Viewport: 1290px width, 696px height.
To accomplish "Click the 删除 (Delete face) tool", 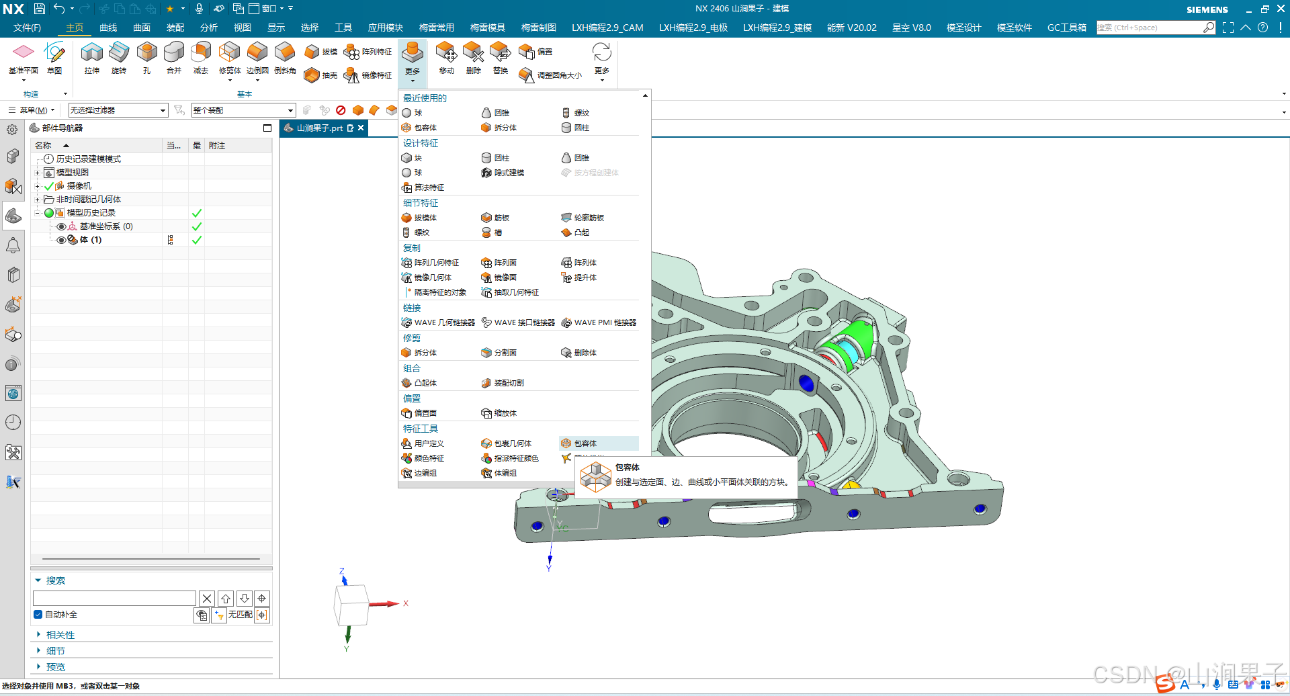I will pos(474,58).
